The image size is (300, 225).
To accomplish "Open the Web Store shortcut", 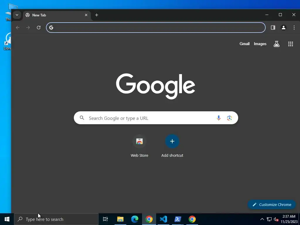I will click(139, 146).
